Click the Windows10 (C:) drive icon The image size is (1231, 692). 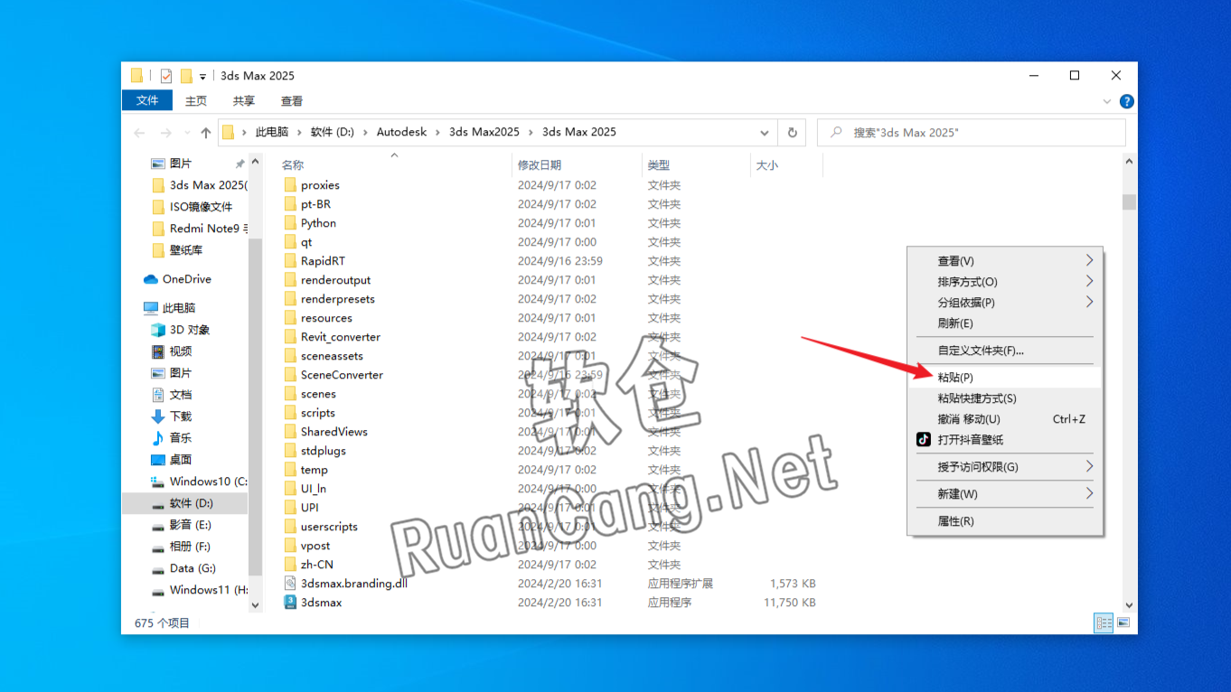click(x=158, y=482)
